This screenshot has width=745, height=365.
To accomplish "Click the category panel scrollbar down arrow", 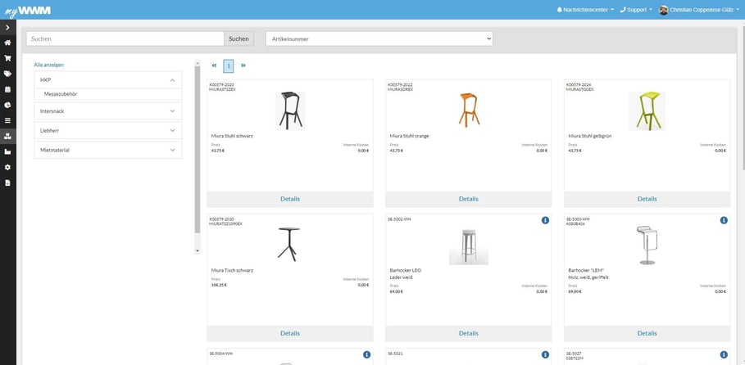I will tap(198, 250).
